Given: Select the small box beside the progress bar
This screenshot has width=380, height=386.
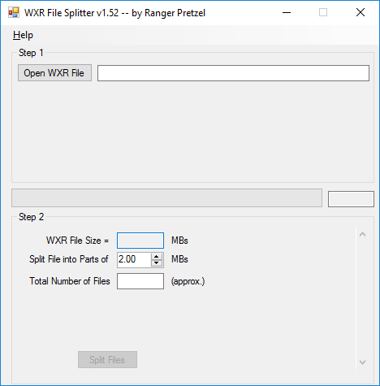Looking at the screenshot, I should click(351, 199).
